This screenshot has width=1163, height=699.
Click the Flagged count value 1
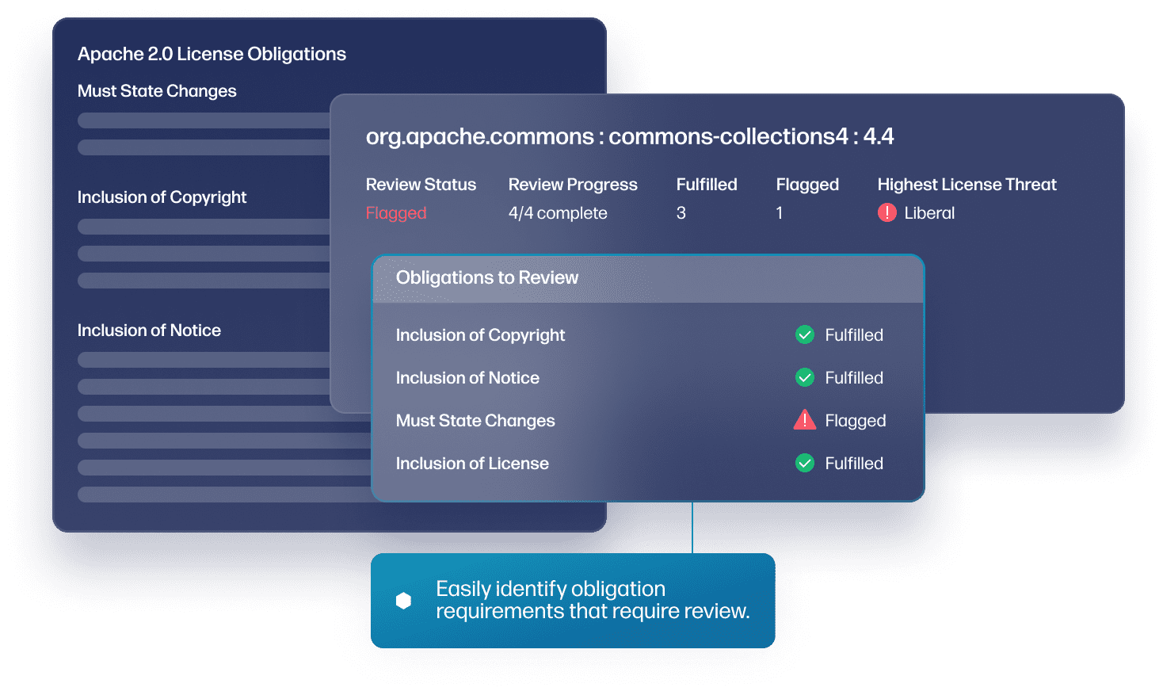(x=780, y=213)
